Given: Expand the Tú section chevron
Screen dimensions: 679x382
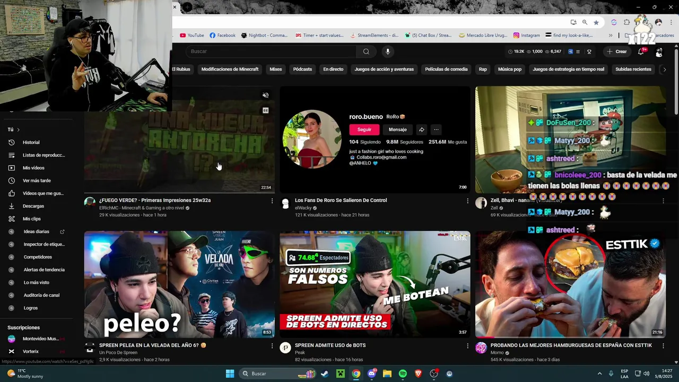Looking at the screenshot, I should point(18,129).
